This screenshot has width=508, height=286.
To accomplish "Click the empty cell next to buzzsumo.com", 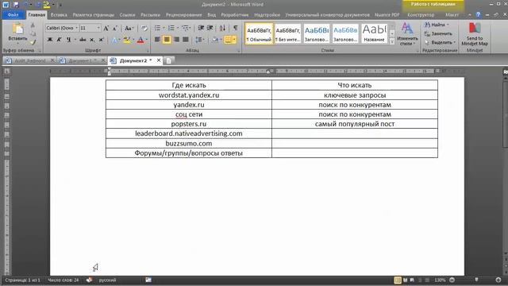I will [355, 143].
